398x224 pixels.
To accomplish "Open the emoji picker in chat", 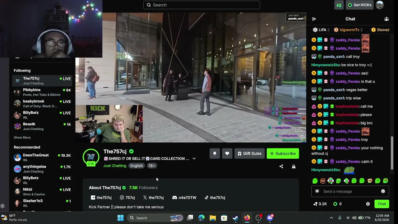I will (383, 191).
